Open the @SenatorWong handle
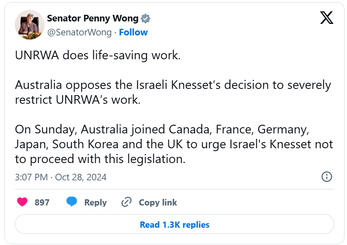The width and height of the screenshot is (347, 245). (79, 32)
